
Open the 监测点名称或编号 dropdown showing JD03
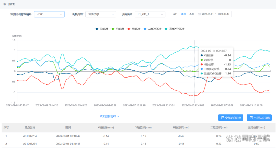point(49,14)
